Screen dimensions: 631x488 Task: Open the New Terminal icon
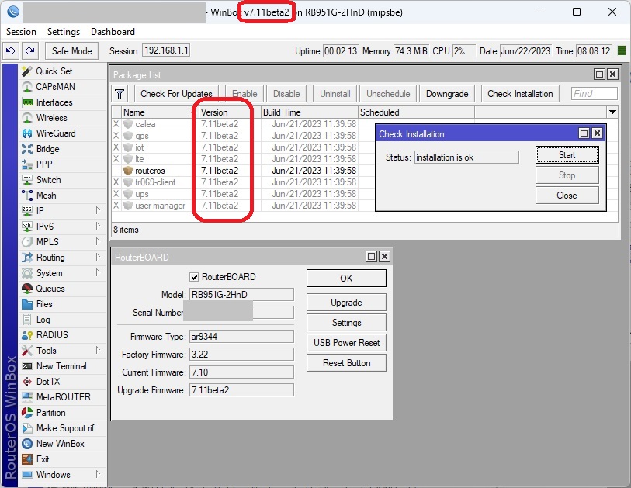pyautogui.click(x=27, y=366)
